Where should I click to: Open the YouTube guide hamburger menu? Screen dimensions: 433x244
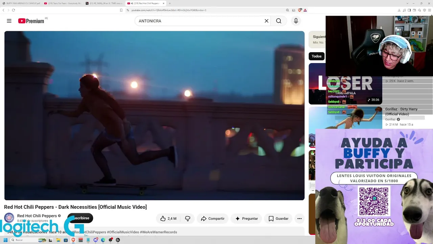(x=9, y=21)
